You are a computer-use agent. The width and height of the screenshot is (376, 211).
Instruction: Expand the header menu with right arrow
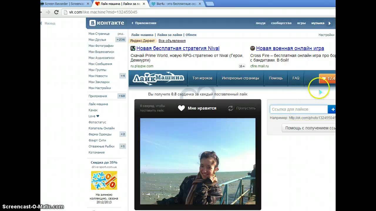329,23
